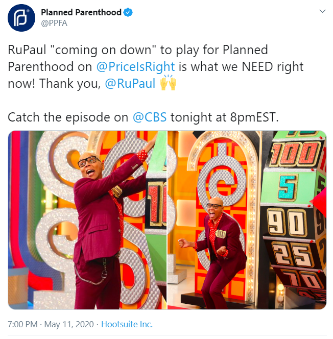Image resolution: width=333 pixels, height=339 pixels.
Task: Click the raised hands emoji
Action: point(168,83)
